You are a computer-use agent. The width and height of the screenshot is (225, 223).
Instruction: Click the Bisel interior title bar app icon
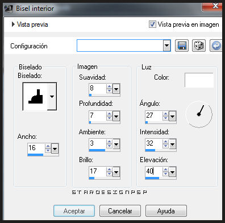(9, 9)
